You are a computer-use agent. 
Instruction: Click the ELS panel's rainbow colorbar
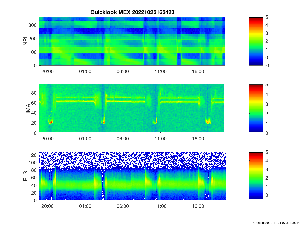click(256, 176)
